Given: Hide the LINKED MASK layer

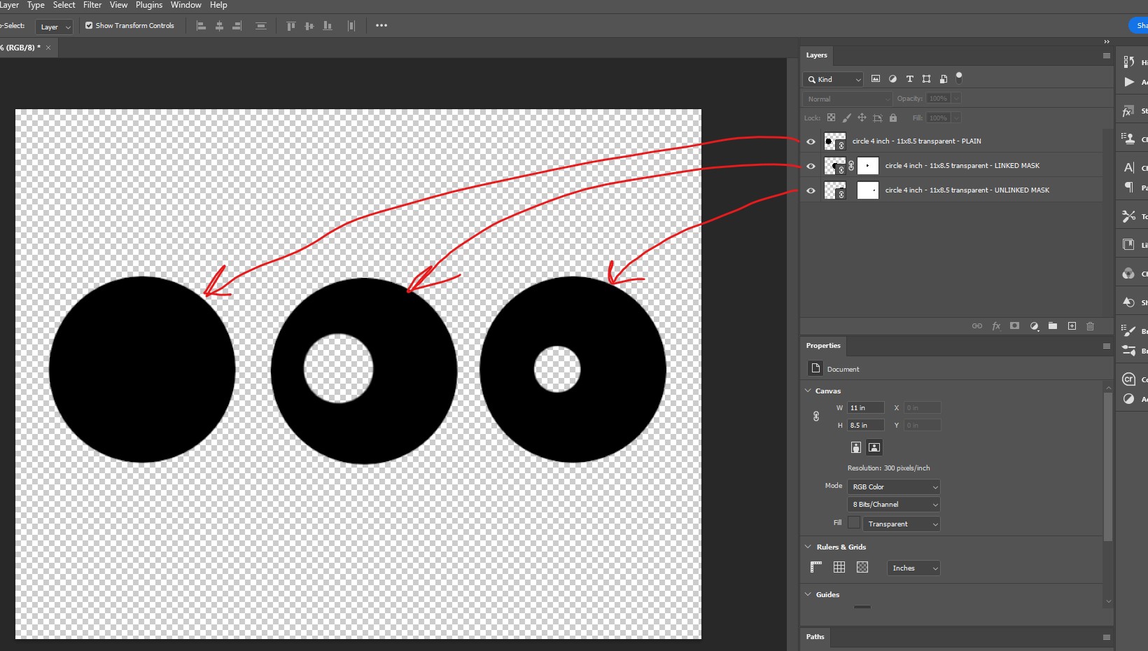Looking at the screenshot, I should click(x=810, y=166).
